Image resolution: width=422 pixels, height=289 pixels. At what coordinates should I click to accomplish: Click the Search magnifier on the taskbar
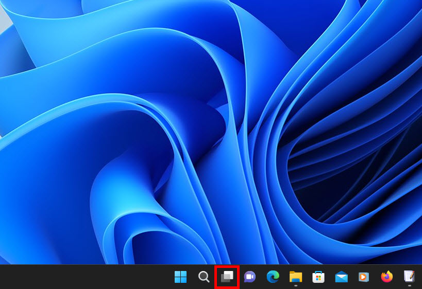pyautogui.click(x=204, y=277)
